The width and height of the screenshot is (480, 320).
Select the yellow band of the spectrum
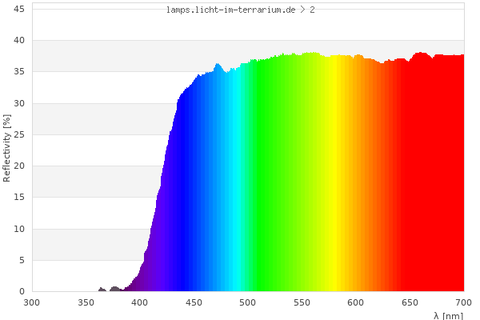click(x=322, y=176)
